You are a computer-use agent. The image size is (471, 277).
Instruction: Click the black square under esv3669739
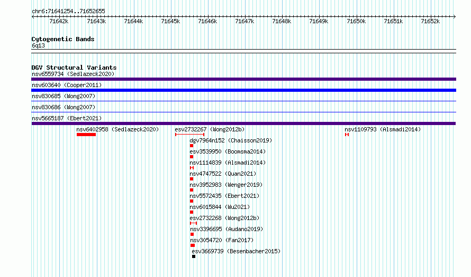coord(194,256)
